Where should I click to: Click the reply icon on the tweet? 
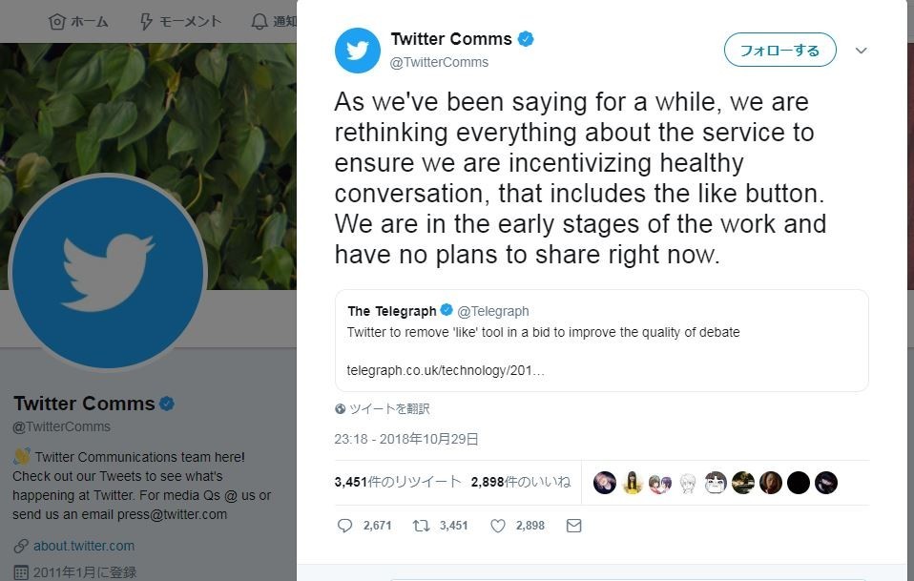coord(344,525)
